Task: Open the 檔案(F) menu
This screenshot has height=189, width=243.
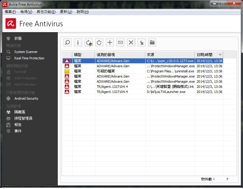Action: 10,12
